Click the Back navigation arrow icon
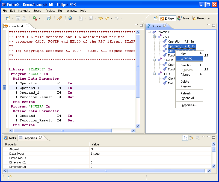 107,18
